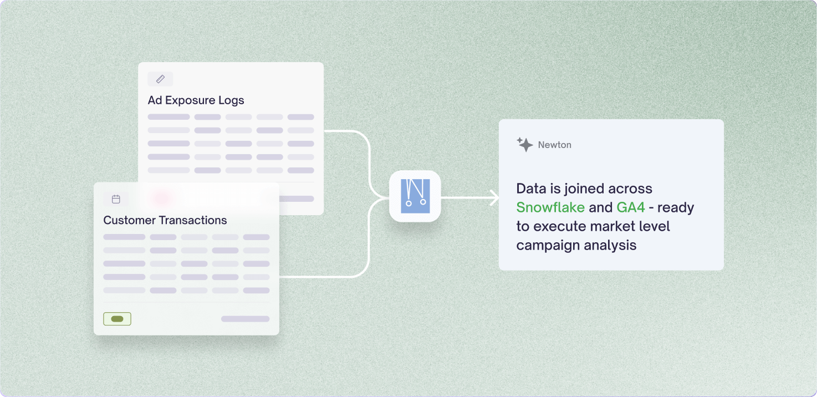This screenshot has height=397, width=817.
Task: Click the ruler icon above Ad Exposure Logs
Action: [x=160, y=79]
